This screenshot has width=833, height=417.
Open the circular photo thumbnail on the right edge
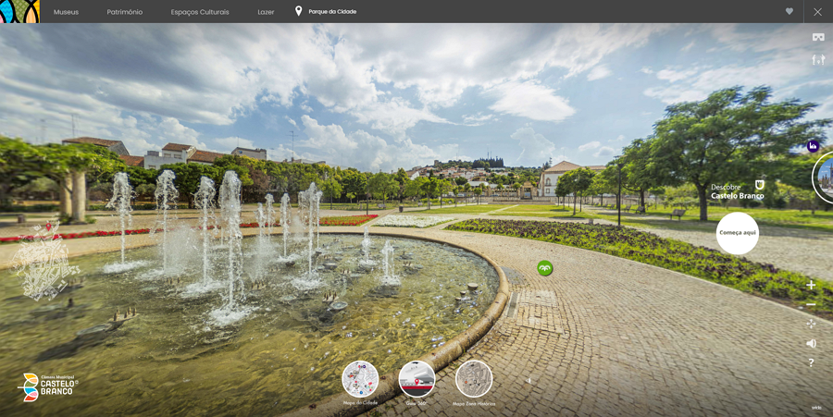(824, 178)
